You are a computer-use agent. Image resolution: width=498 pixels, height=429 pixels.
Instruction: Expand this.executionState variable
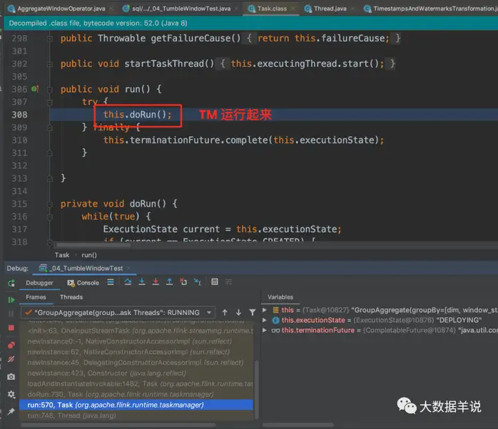[x=264, y=320]
